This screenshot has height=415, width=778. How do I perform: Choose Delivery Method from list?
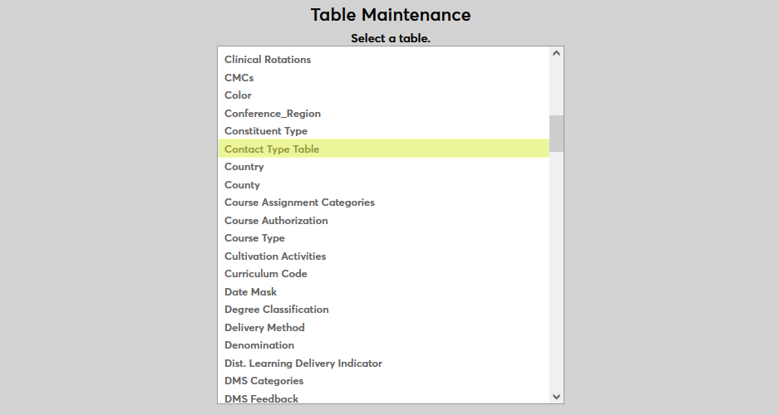pyautogui.click(x=264, y=328)
